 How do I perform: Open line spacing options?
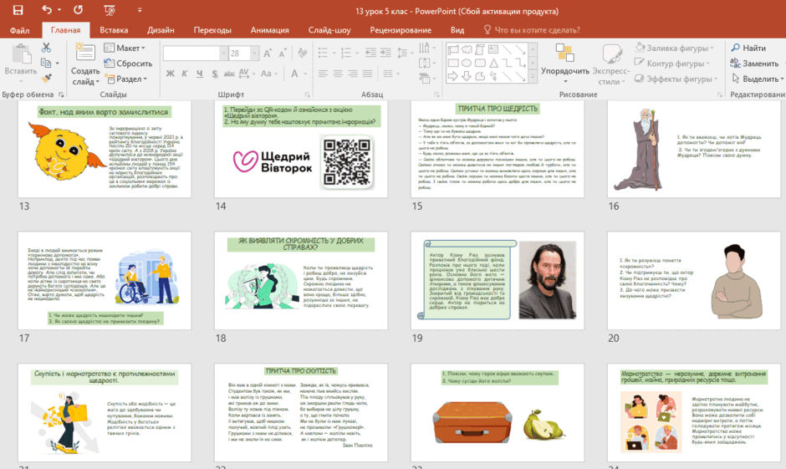[x=404, y=53]
